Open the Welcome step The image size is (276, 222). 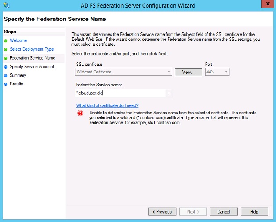18,40
